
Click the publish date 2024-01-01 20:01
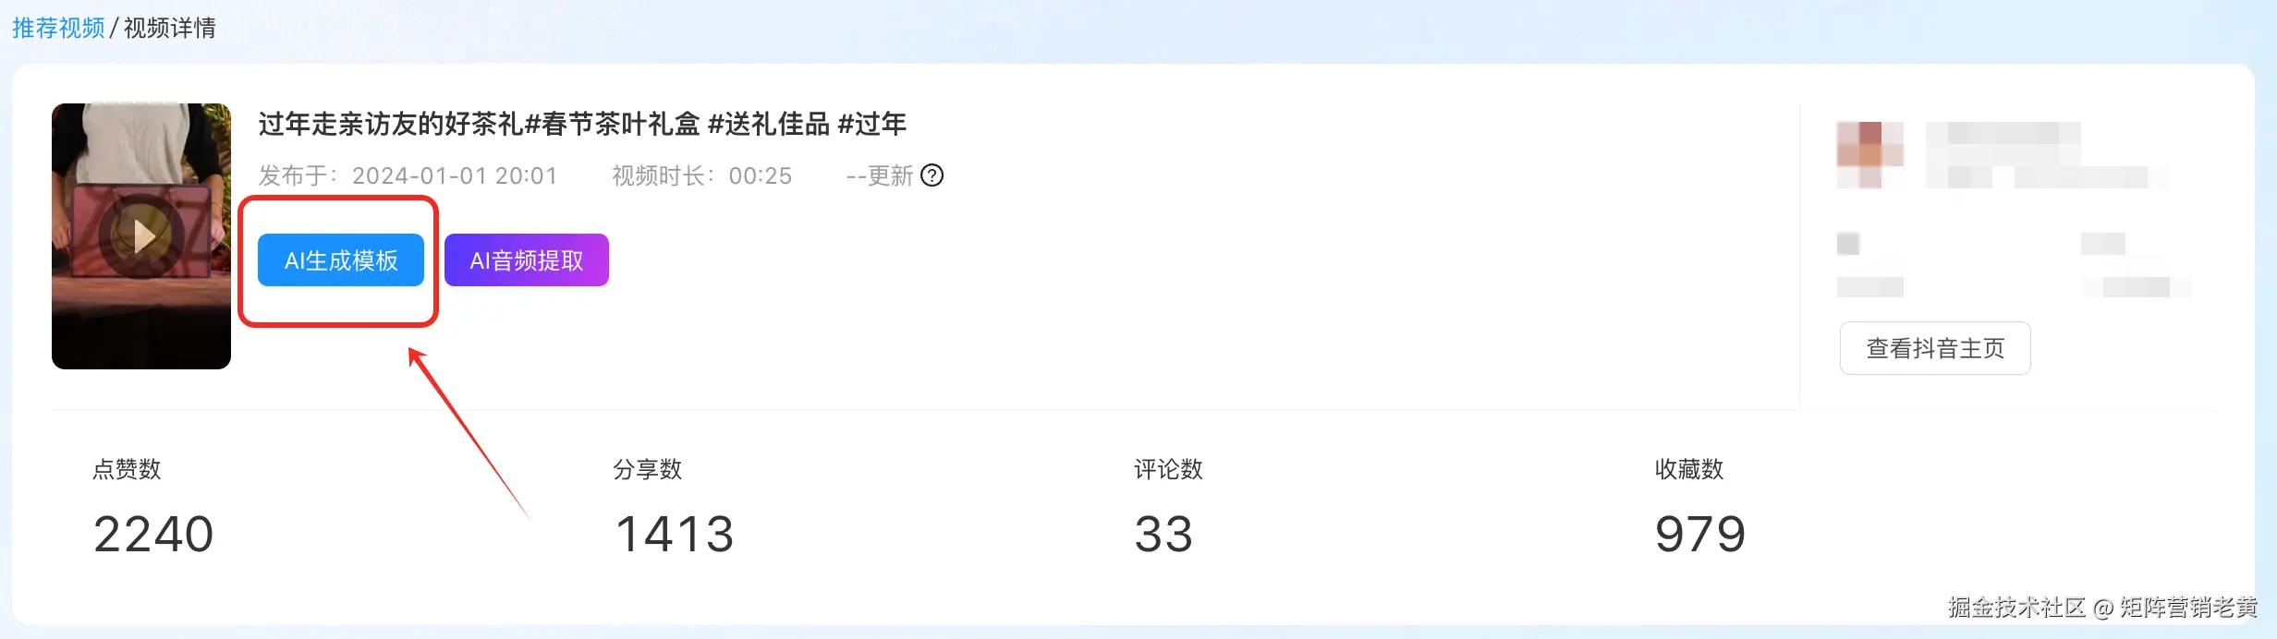(x=455, y=175)
